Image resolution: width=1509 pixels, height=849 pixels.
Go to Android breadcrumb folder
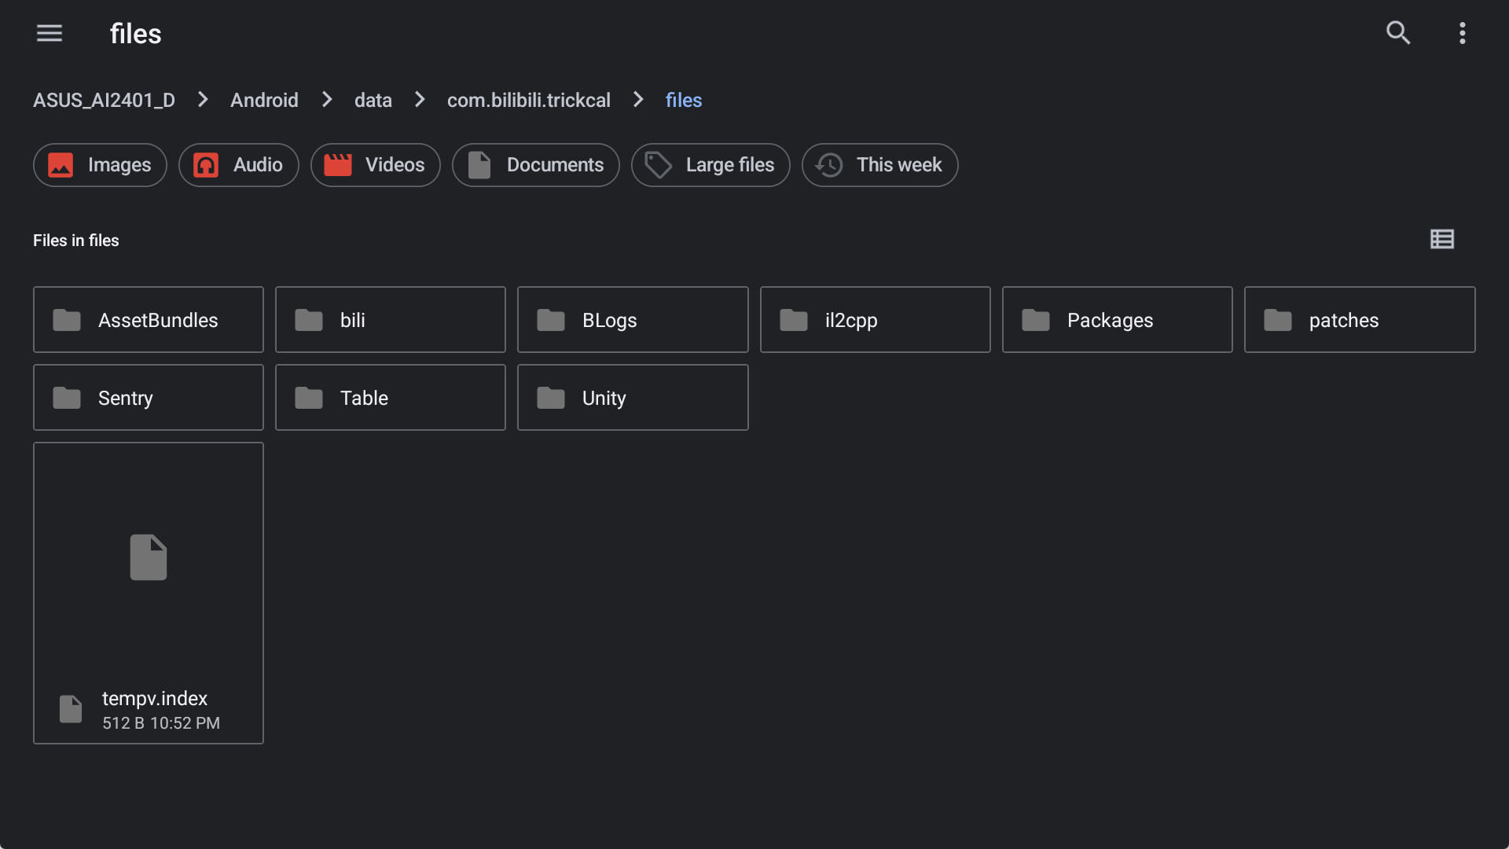pos(264,101)
